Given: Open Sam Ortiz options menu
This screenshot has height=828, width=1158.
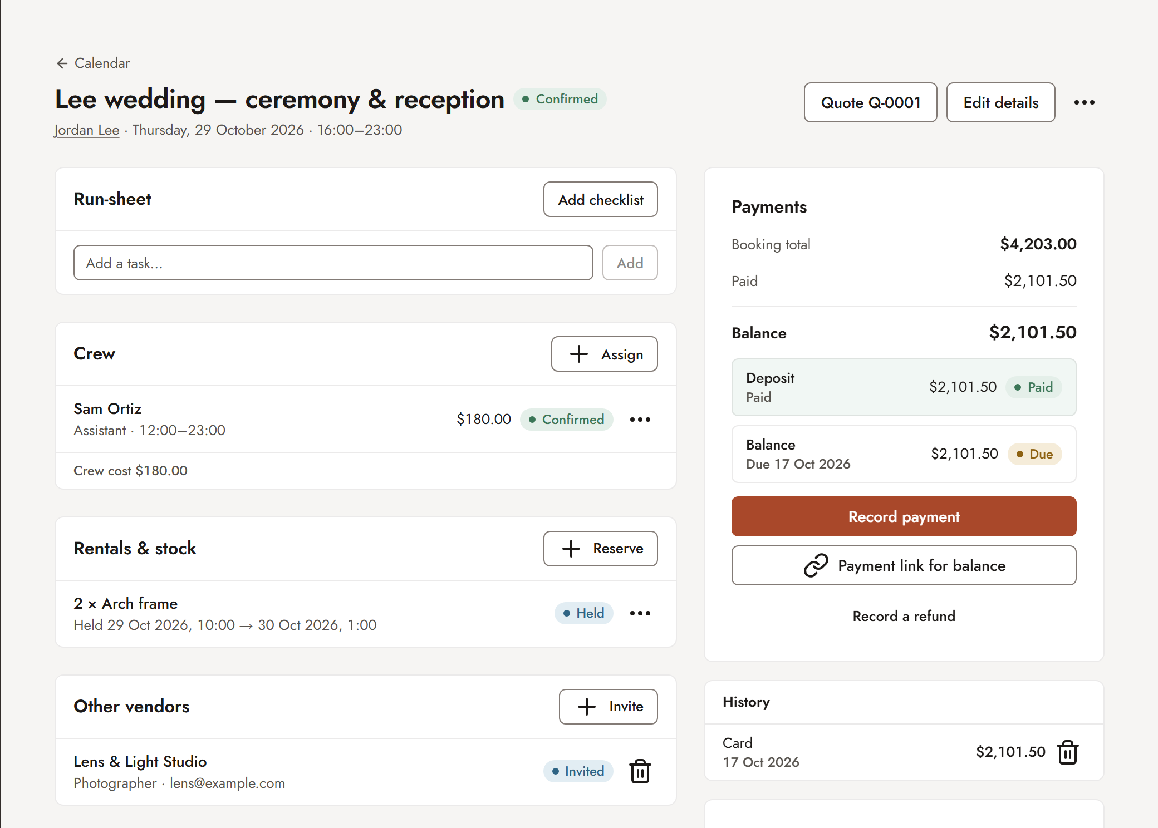Looking at the screenshot, I should point(640,420).
